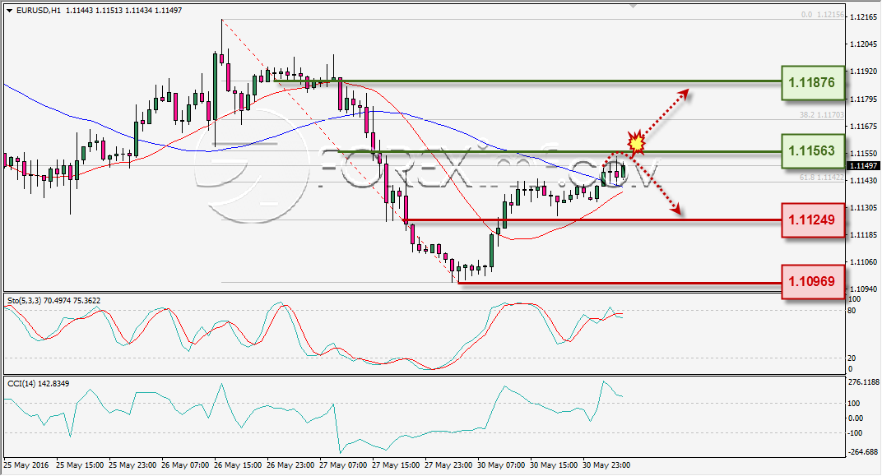Click time axis label 27 May 07:00
Viewport: 882px width, 476px height.
pyautogui.click(x=343, y=465)
